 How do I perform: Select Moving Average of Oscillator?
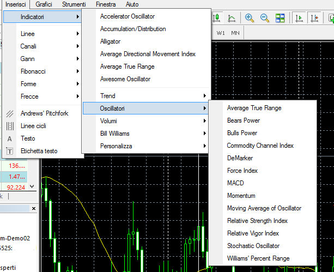(x=264, y=208)
